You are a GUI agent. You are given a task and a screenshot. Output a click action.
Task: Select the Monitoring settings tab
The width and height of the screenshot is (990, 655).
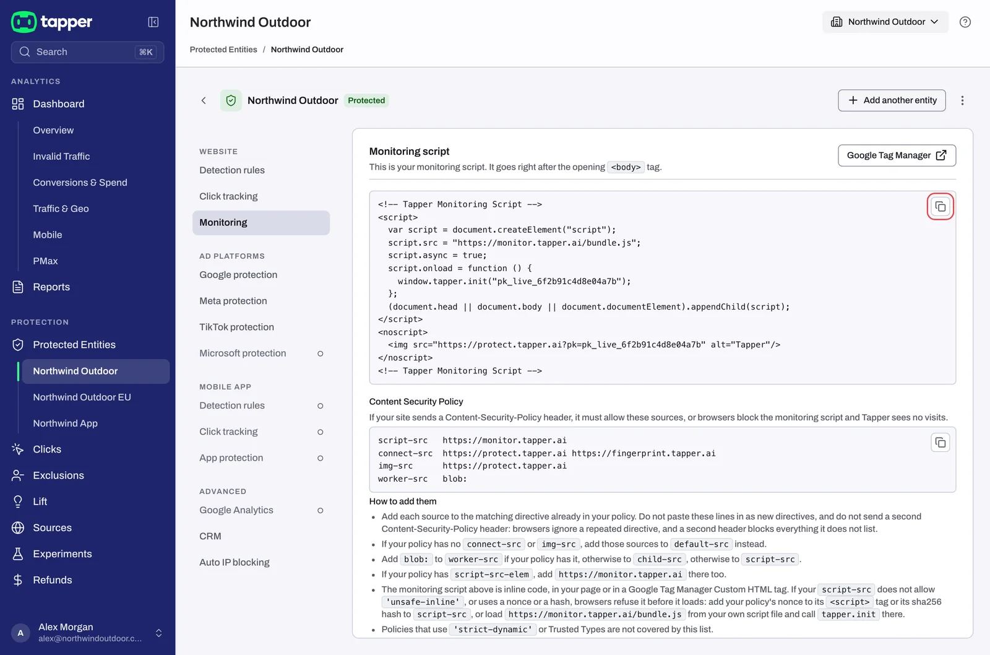coord(261,223)
